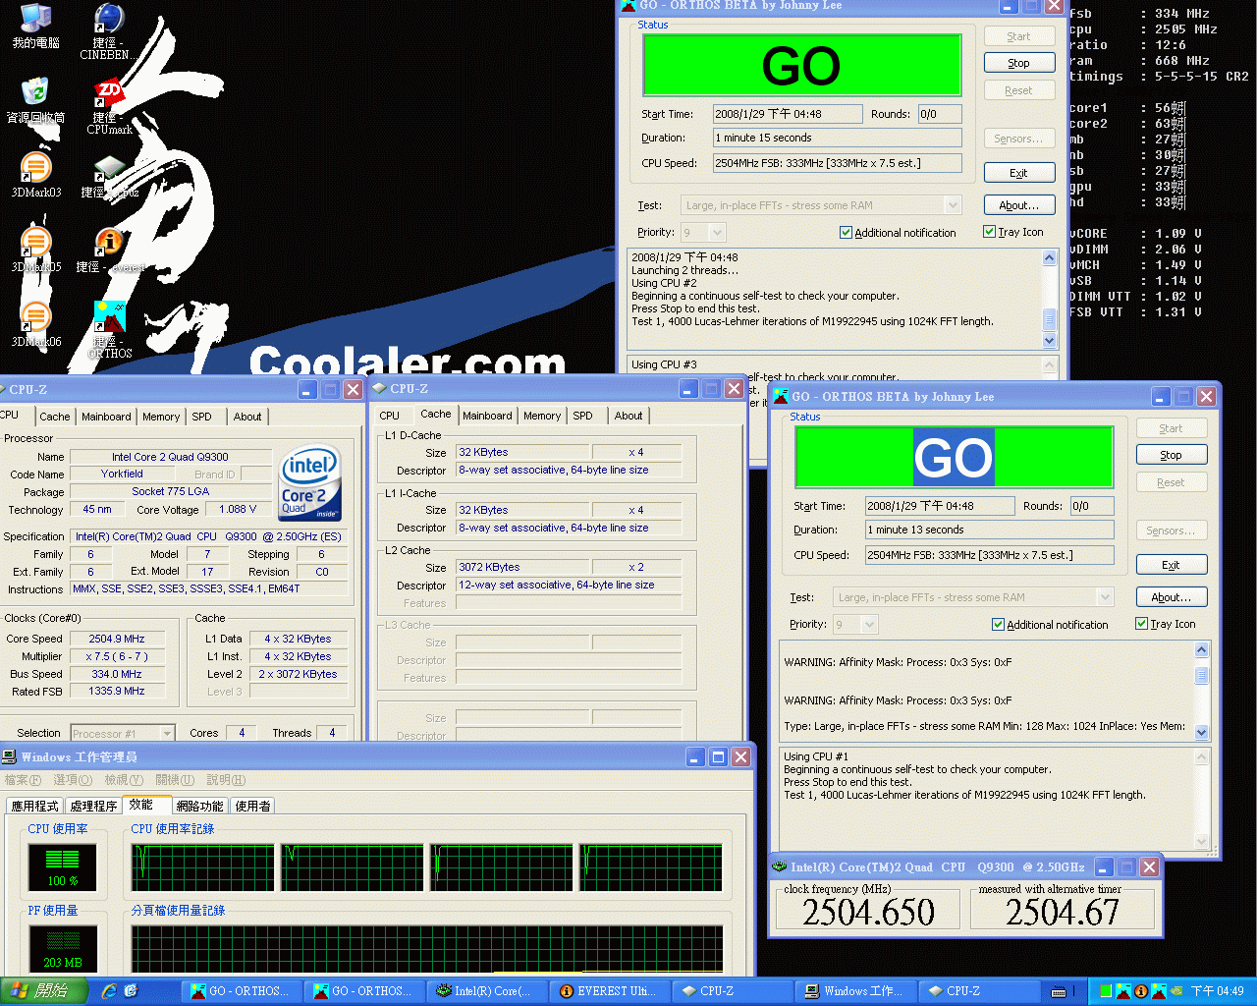Open Mainboard tab in CPU-Z window showing Cache
The width and height of the screenshot is (1257, 1006).
click(487, 416)
